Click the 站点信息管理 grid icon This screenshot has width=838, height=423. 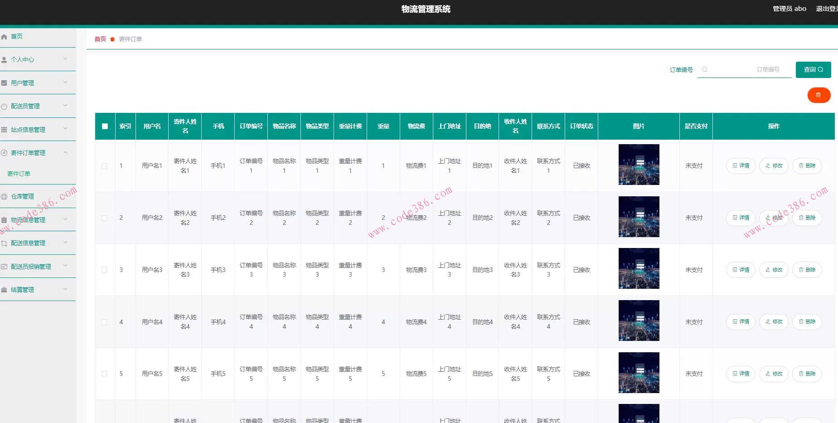4,130
